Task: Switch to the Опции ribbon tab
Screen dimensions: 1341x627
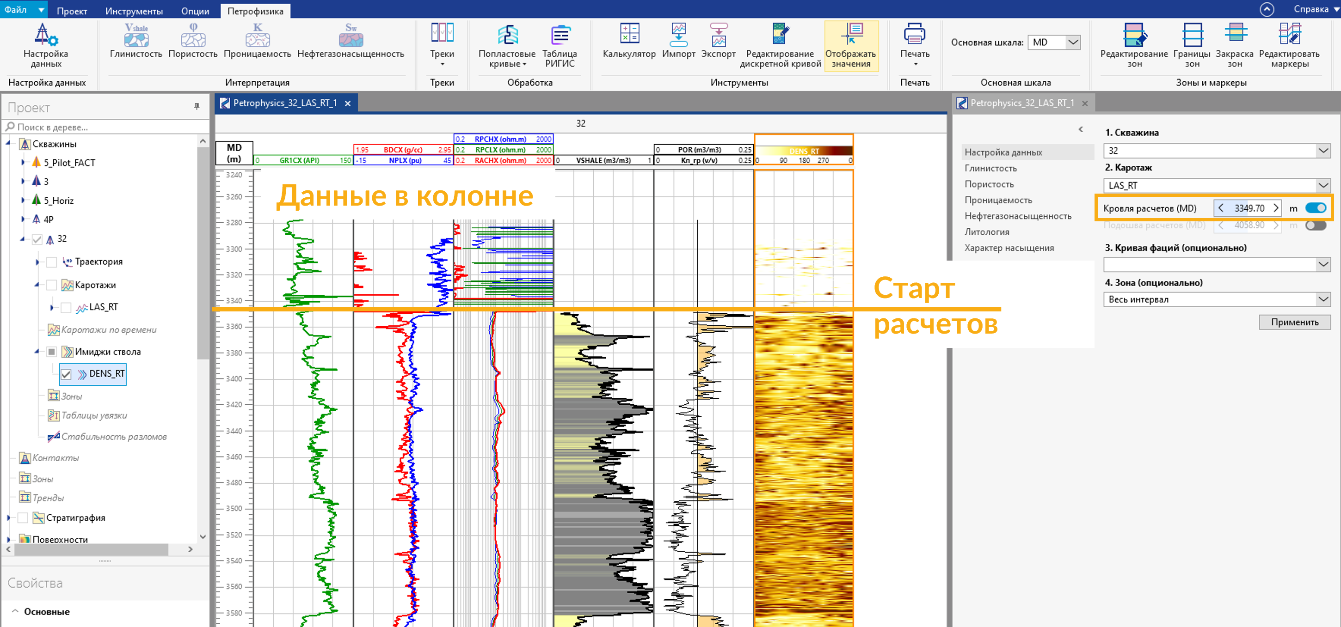Action: click(x=195, y=11)
